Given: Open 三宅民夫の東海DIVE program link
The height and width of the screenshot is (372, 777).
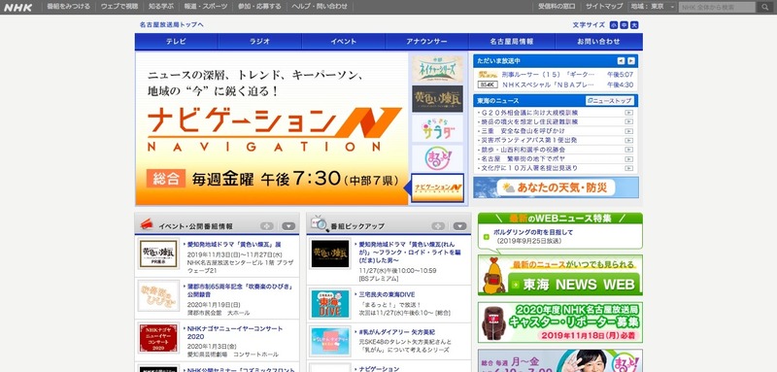Looking at the screenshot, I should 387,294.
